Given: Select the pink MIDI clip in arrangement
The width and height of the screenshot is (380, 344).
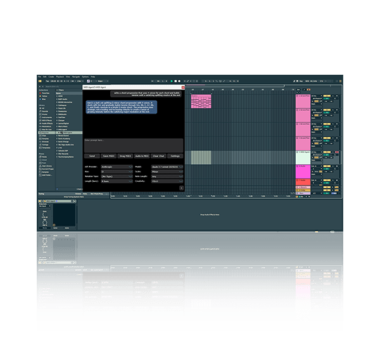Looking at the screenshot, I should (x=201, y=101).
